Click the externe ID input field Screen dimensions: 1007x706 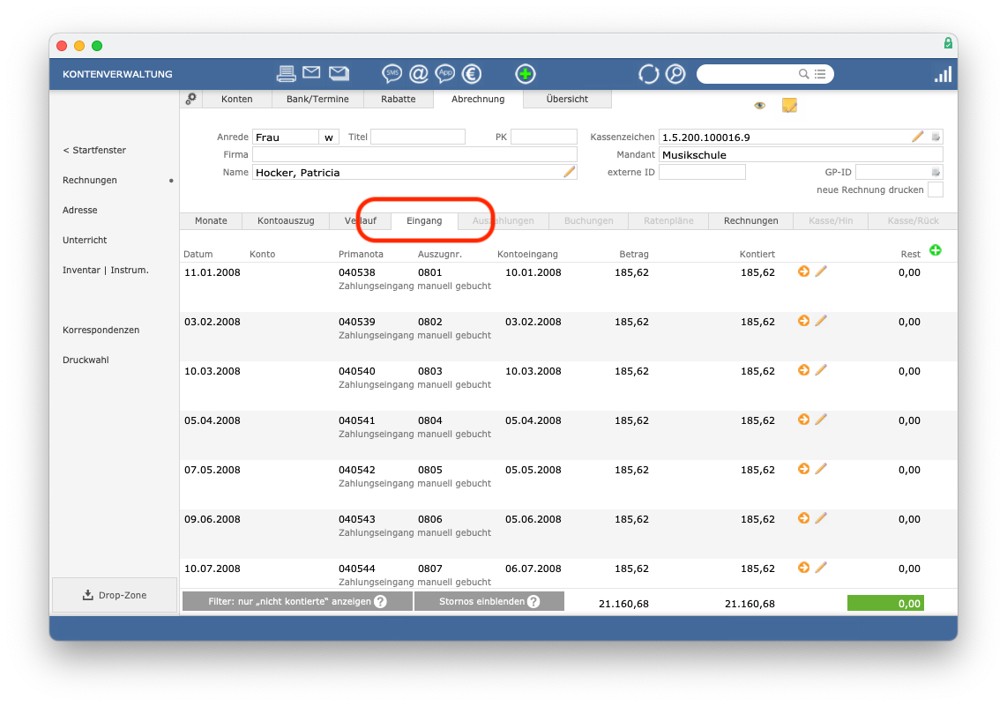[x=702, y=172]
